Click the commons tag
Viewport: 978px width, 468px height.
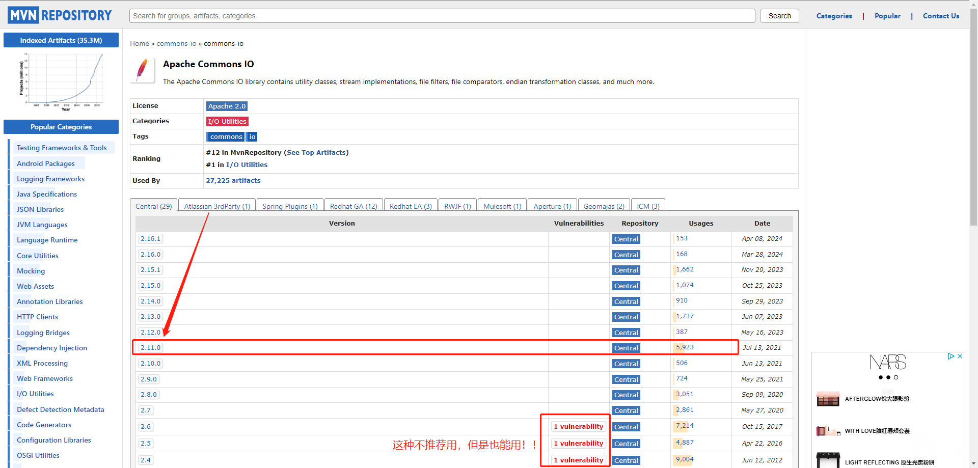click(226, 136)
